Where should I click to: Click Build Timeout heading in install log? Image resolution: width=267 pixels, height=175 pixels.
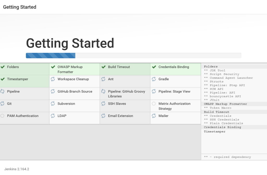[216, 112]
